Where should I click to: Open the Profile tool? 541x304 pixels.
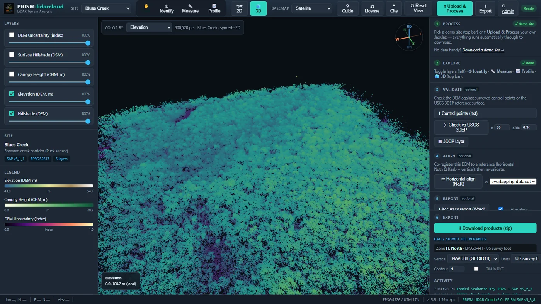point(214,8)
